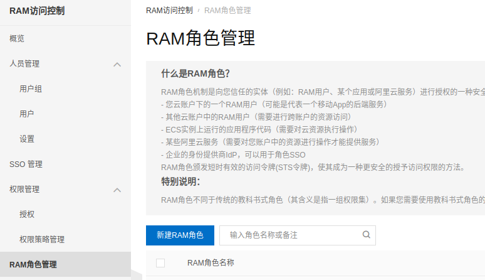Click the line about 企业的身份提供商IdP
Image resolution: width=485 pixels, height=280 pixels.
(x=233, y=155)
